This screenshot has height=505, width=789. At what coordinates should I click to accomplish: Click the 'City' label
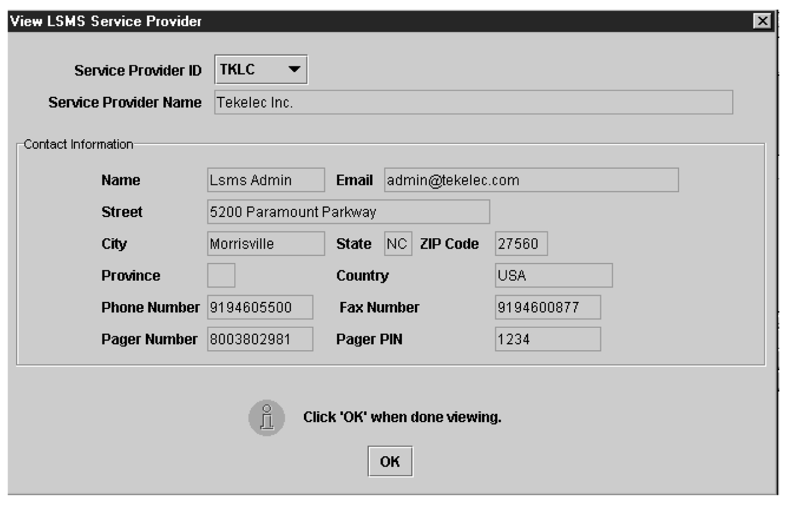[x=114, y=244]
